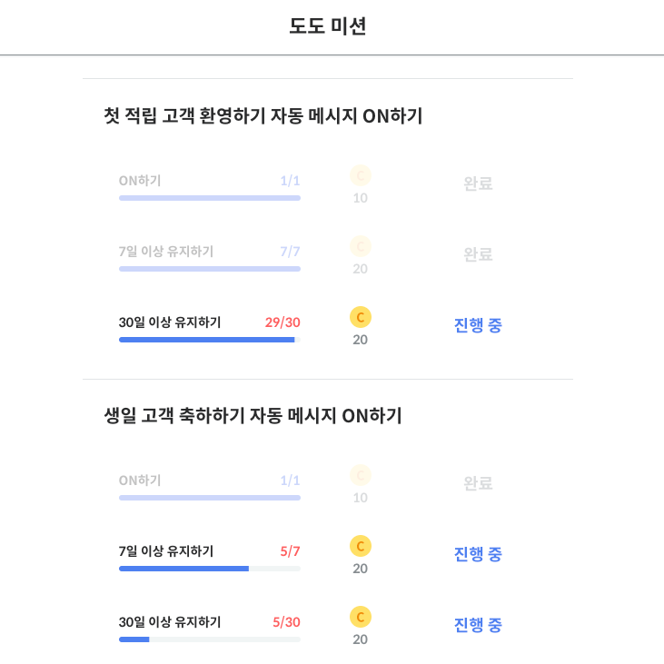This screenshot has height=664, width=664.
Task: Click faded coin in birthday ON하기 row
Action: point(361,475)
